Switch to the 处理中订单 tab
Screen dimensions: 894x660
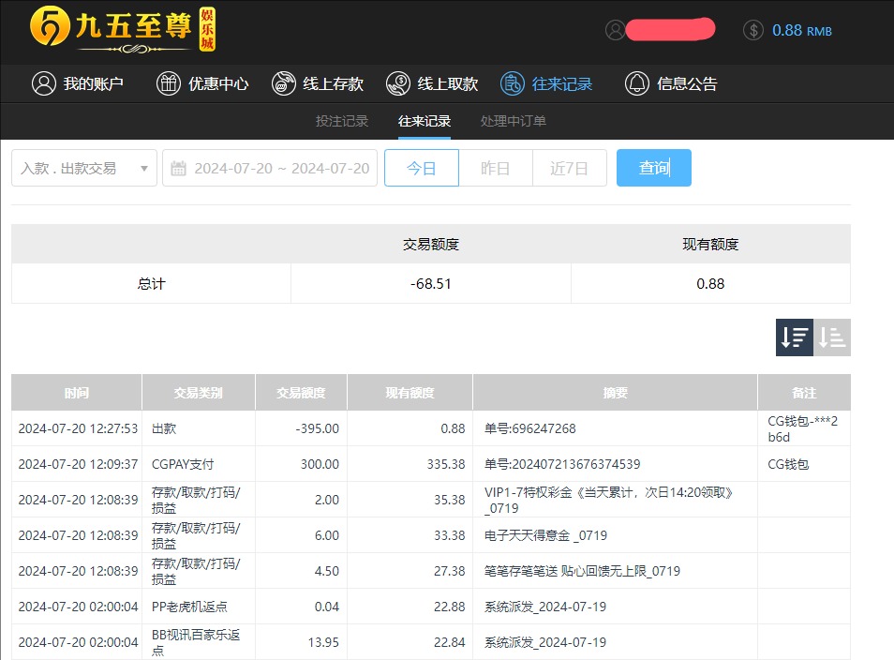coord(514,121)
